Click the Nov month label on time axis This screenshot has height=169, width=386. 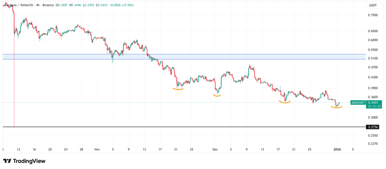pyautogui.click(x=97, y=149)
